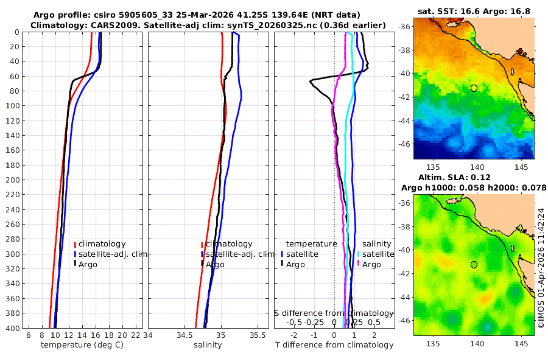Click the 'Altim. SLA: 0.12' heading

(x=454, y=177)
